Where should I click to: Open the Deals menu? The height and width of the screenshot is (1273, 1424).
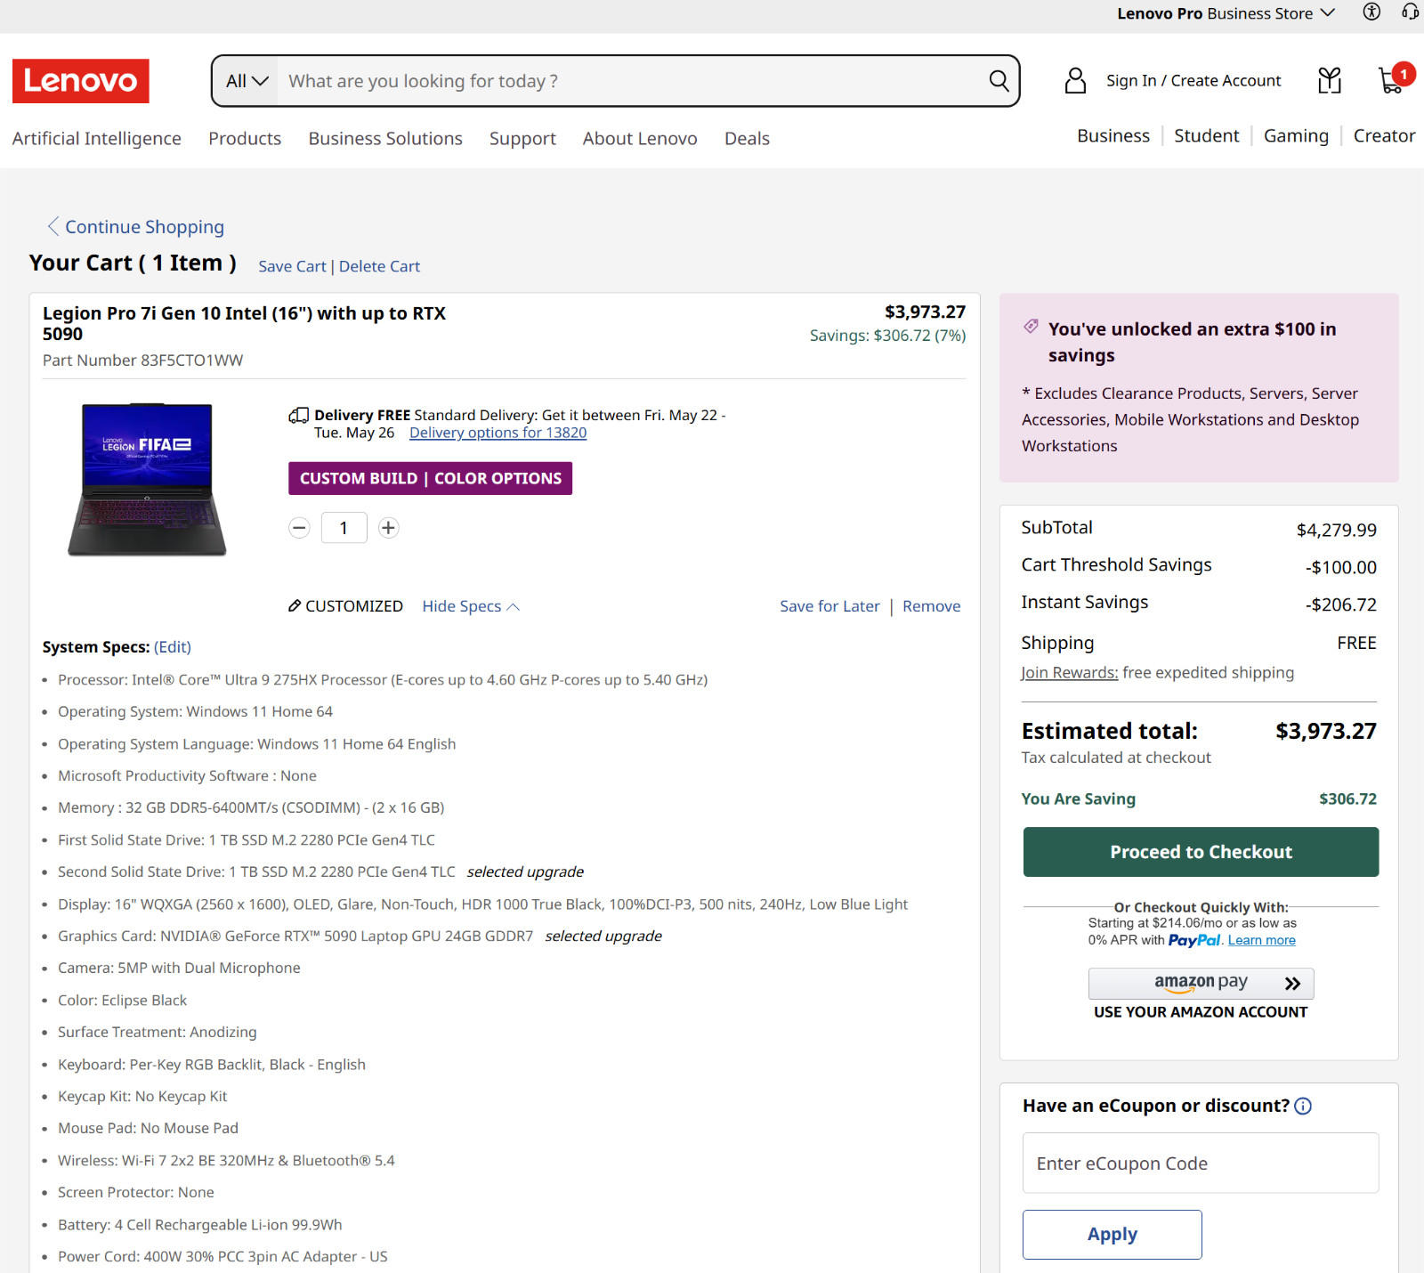[747, 139]
